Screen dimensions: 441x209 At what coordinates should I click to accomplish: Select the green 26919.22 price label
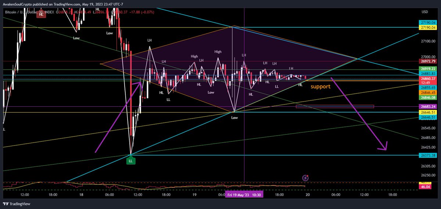[x=428, y=69]
